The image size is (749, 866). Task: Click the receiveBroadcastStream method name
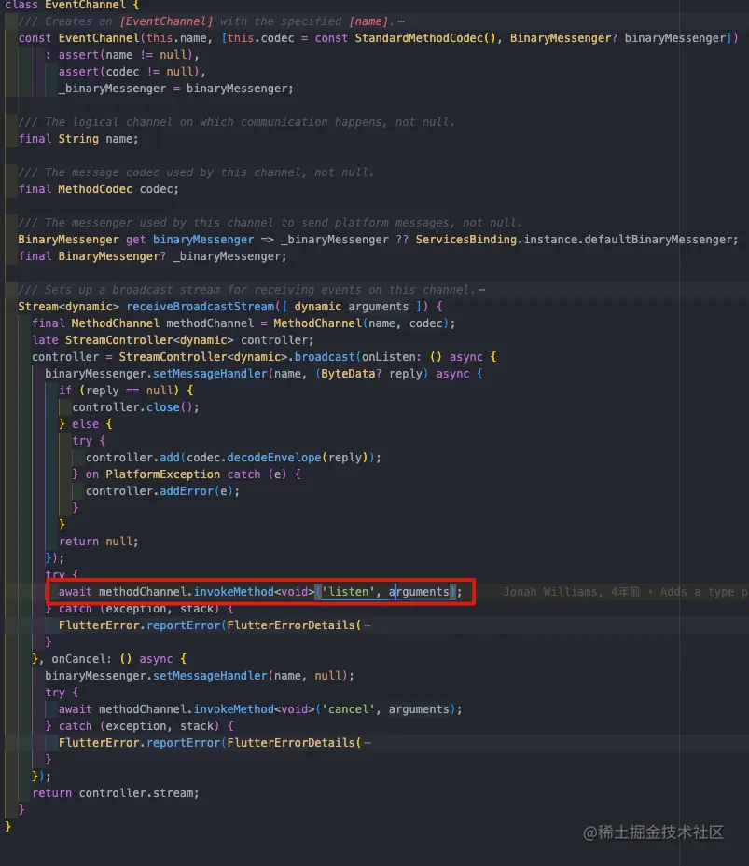click(201, 307)
